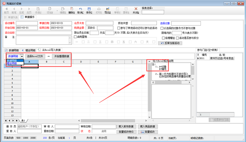
Task: Set page size to 2000
Action: coord(33,138)
